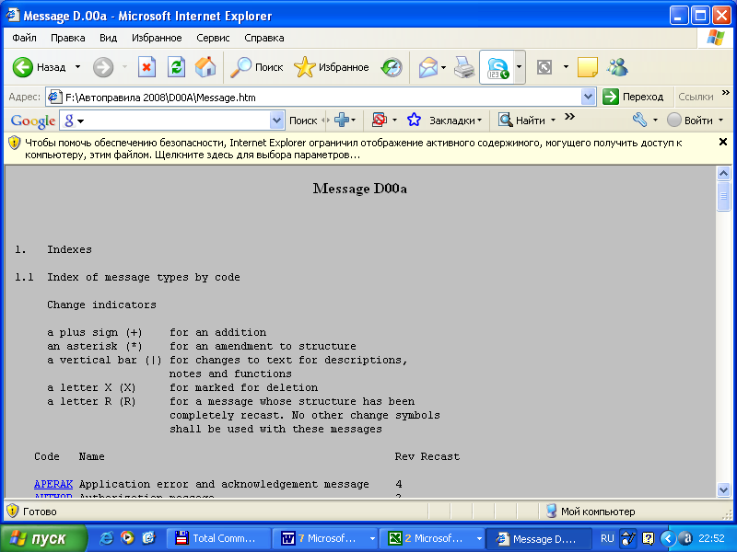
Task: Open the Ссылки links toolbar
Action: (x=696, y=97)
